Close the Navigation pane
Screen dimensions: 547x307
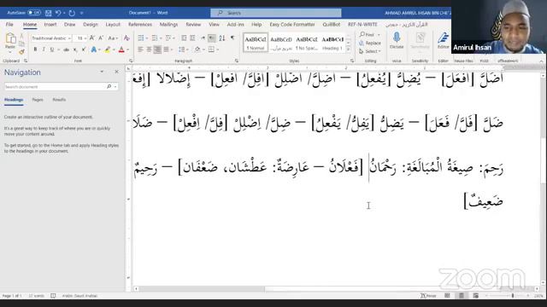tap(116, 72)
